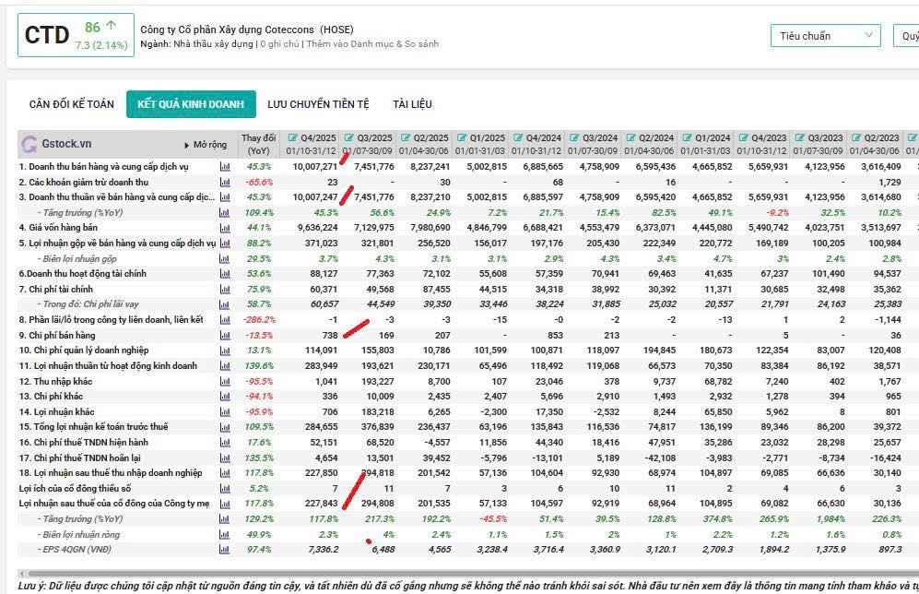
Task: Open chart icon for Tổng lợi nhuận kế toán trước thuế
Action: point(225,427)
